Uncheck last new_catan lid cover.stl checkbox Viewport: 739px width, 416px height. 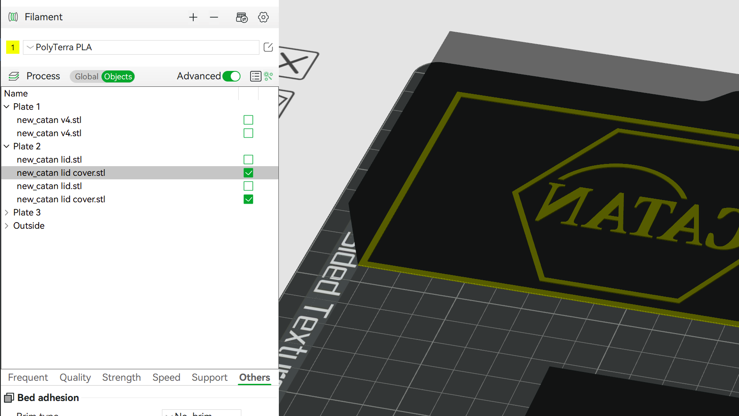(x=248, y=199)
